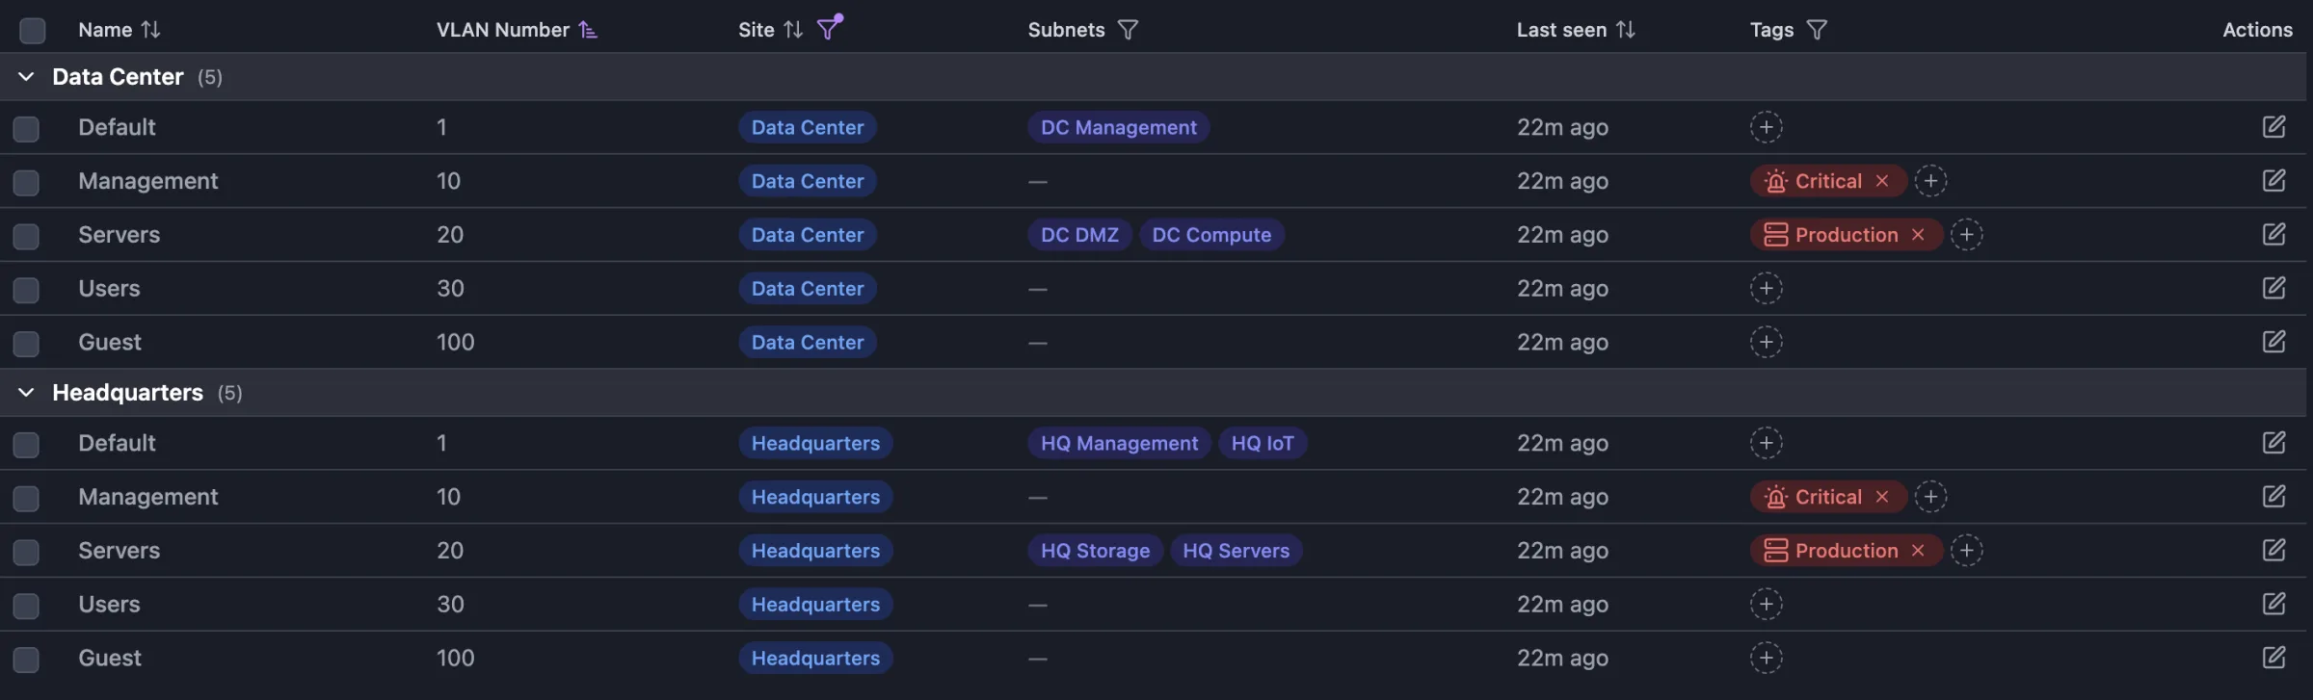Edit the Headquarters Guest VLAN row
Image resolution: width=2313 pixels, height=700 pixels.
point(2274,659)
